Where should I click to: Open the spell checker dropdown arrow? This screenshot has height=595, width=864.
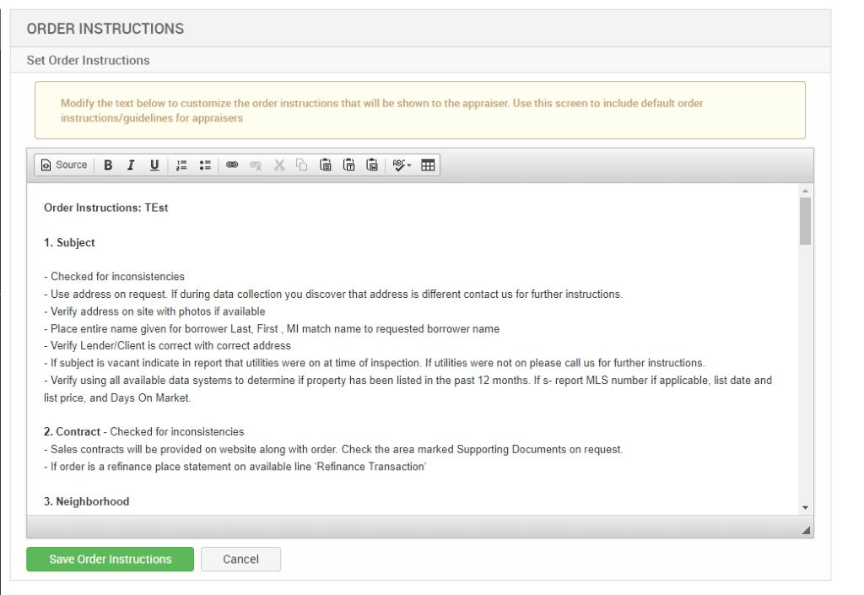409,165
